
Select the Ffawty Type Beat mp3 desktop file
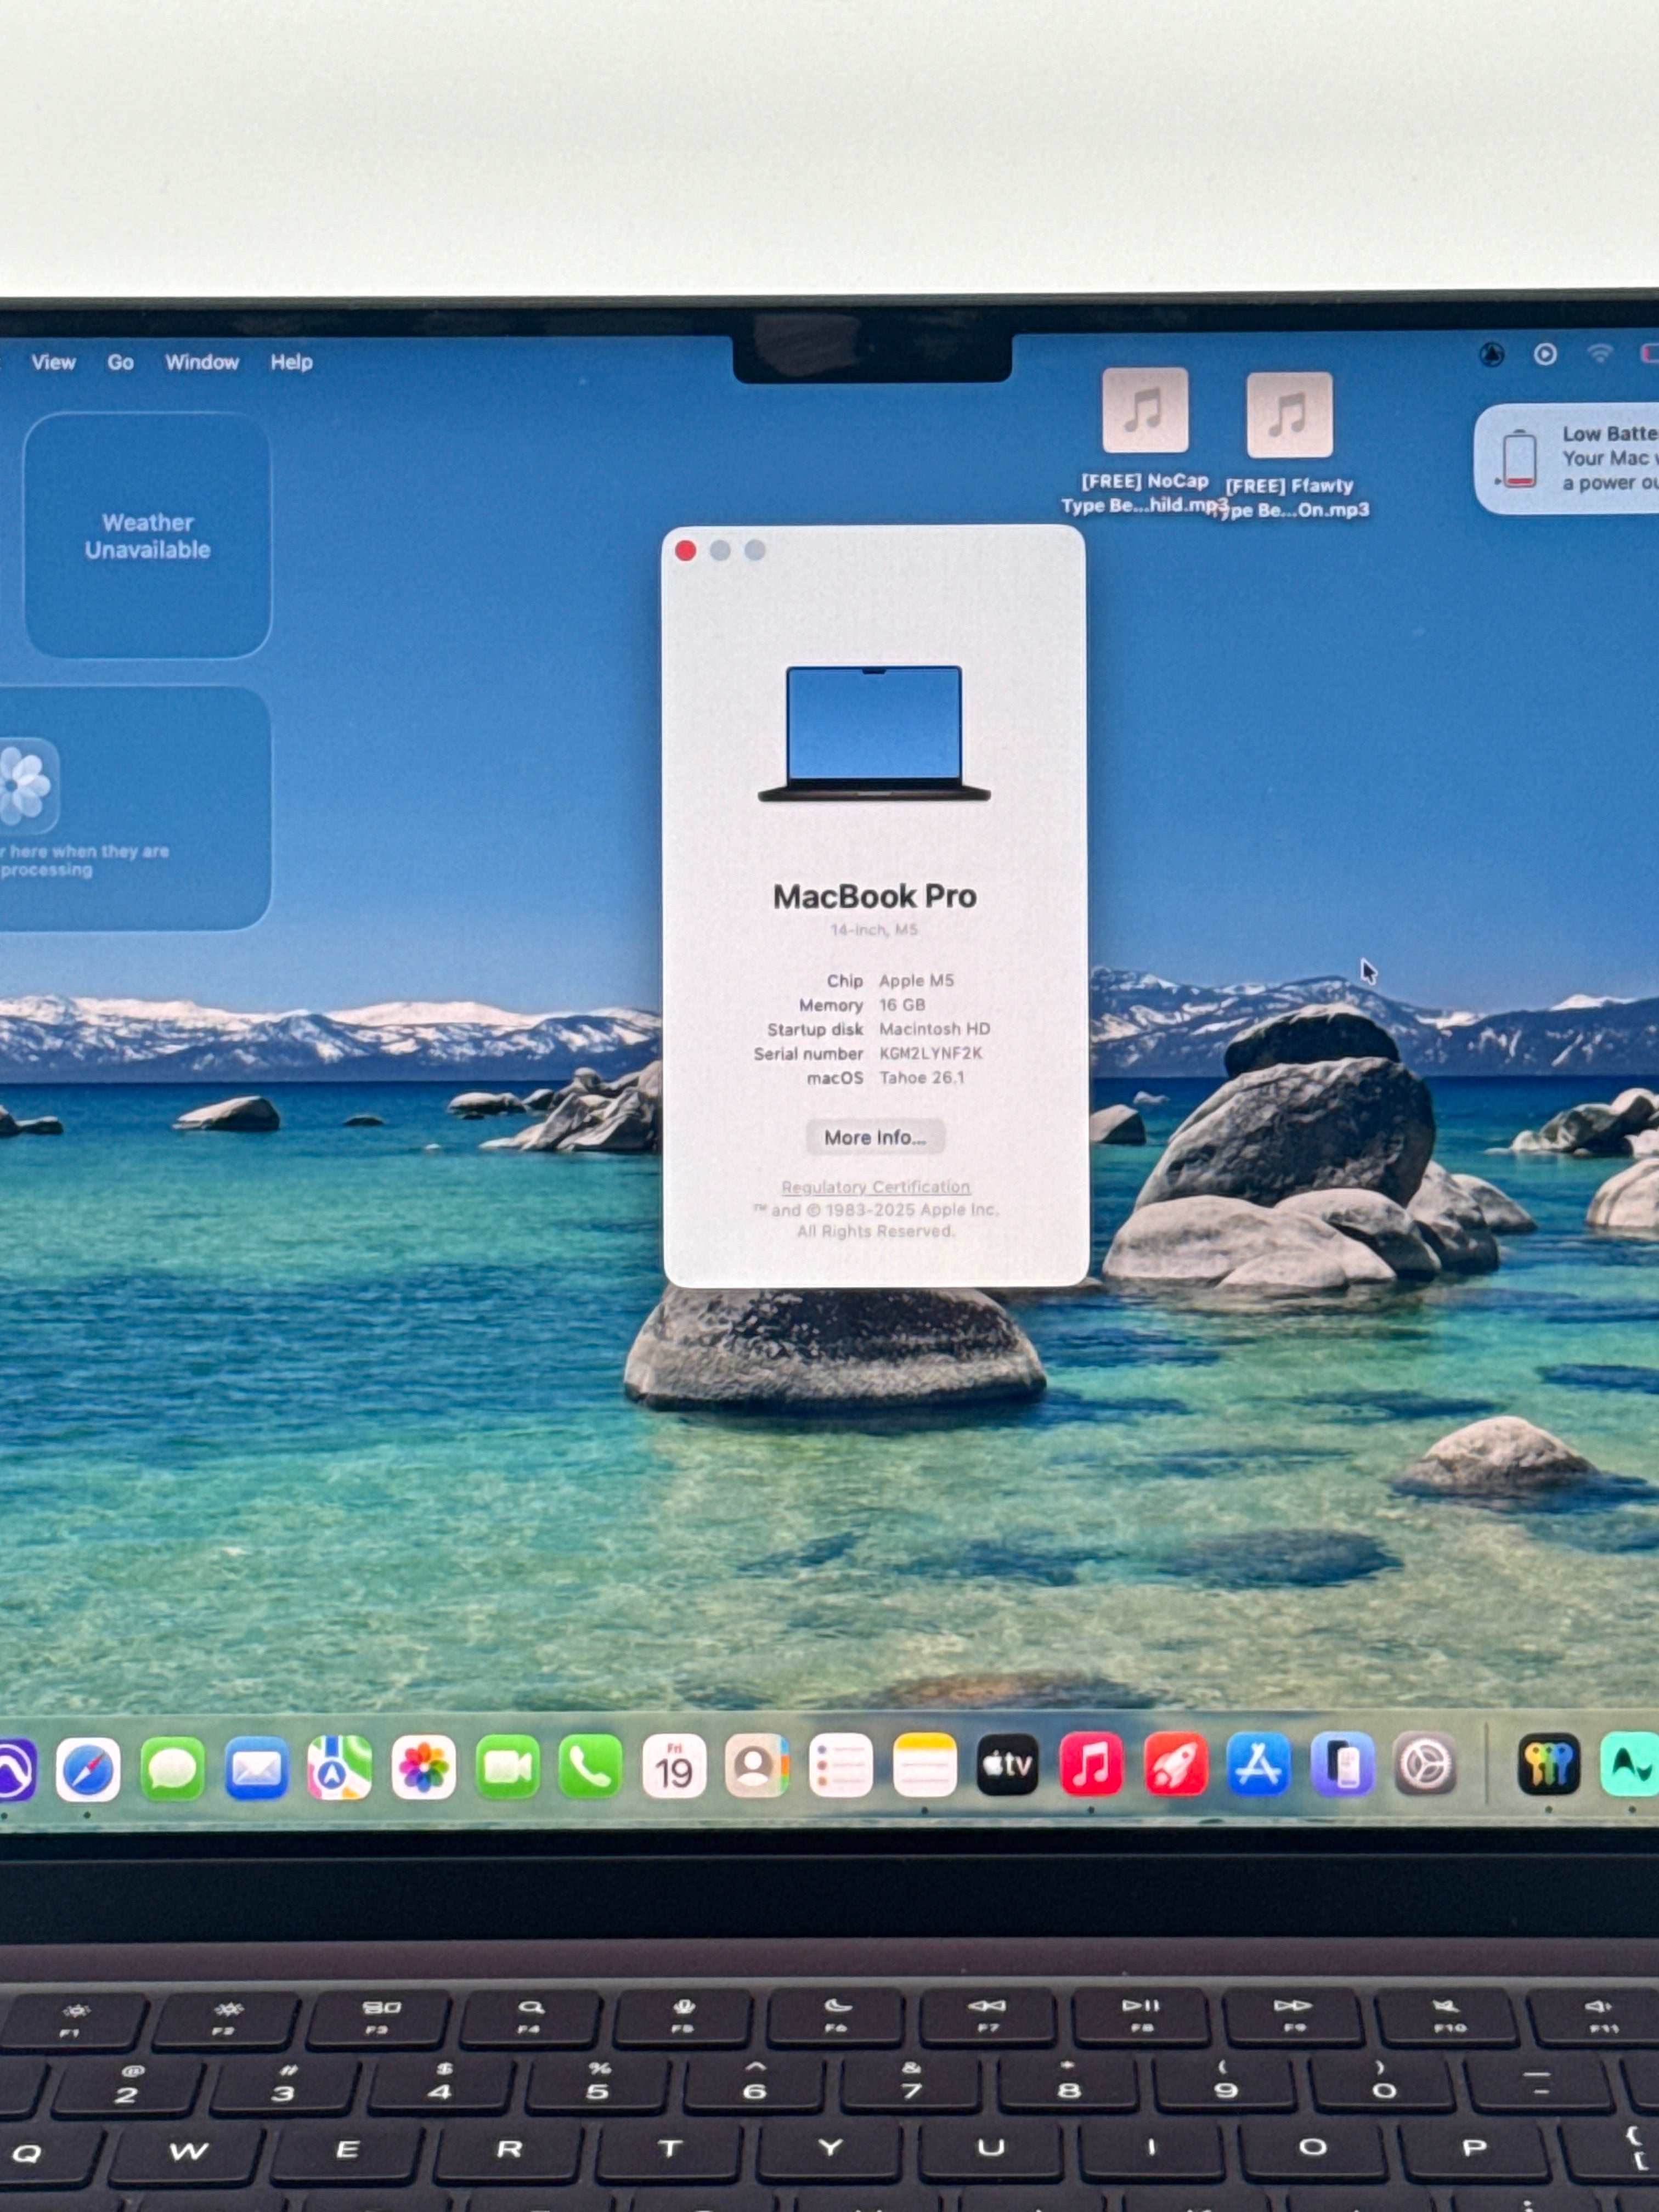pyautogui.click(x=1290, y=446)
